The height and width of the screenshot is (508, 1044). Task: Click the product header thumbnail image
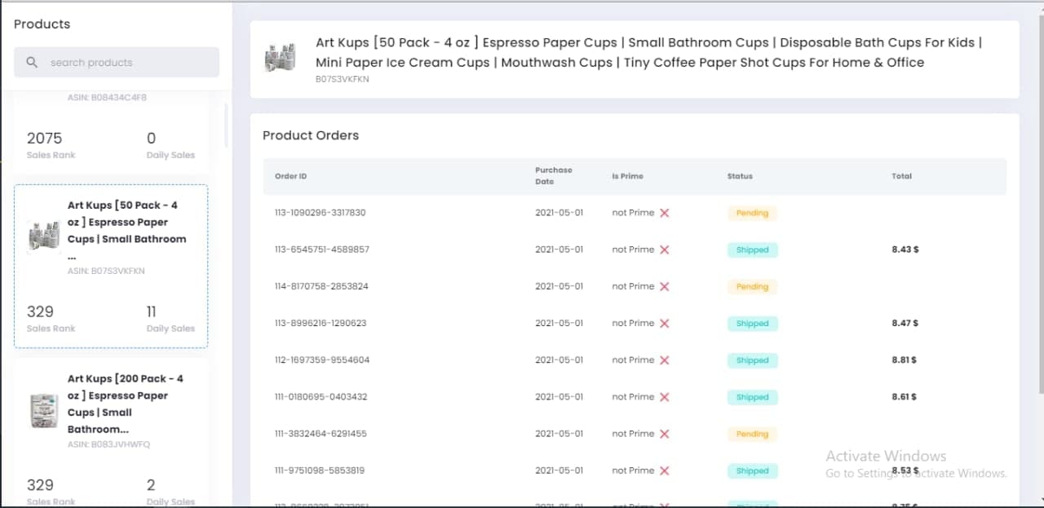(279, 59)
